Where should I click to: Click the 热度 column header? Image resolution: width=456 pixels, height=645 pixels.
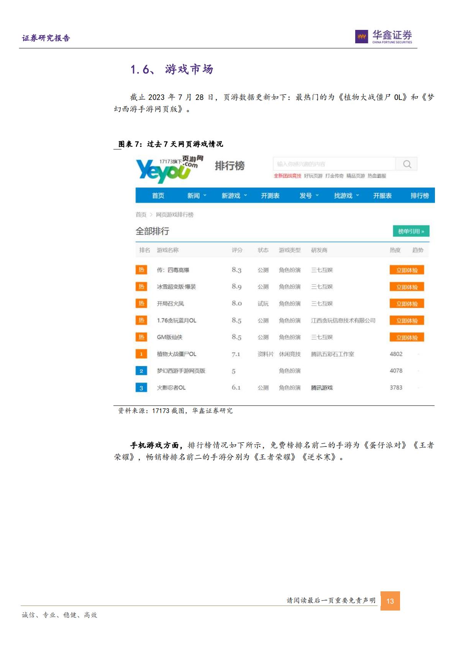(x=395, y=250)
